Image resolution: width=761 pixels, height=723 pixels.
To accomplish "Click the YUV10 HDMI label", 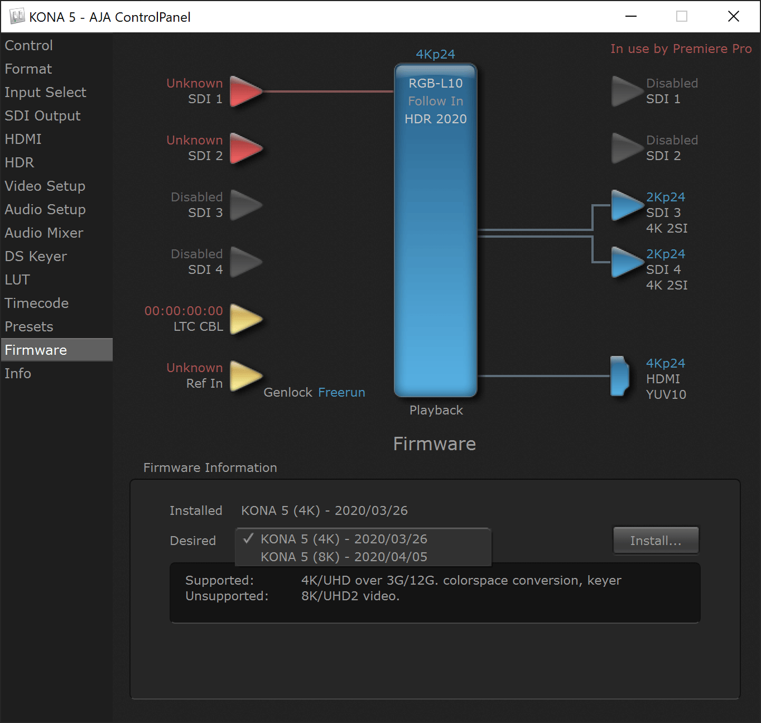I will 666,395.
